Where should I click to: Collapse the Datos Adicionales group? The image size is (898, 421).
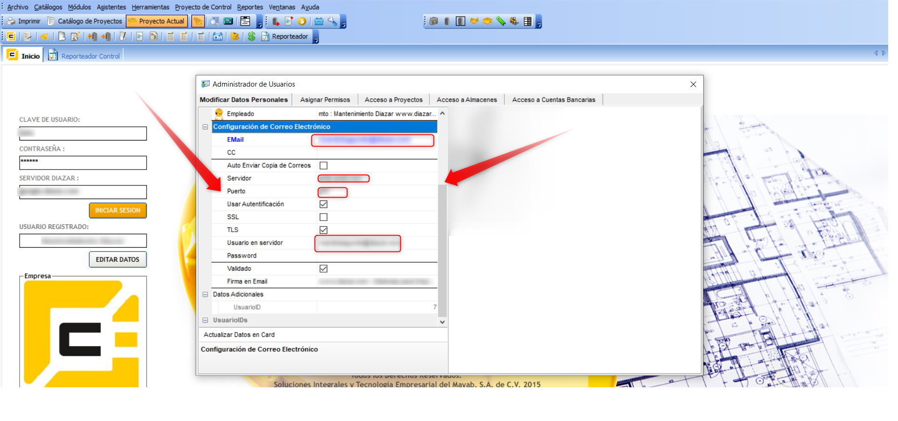pyautogui.click(x=205, y=295)
